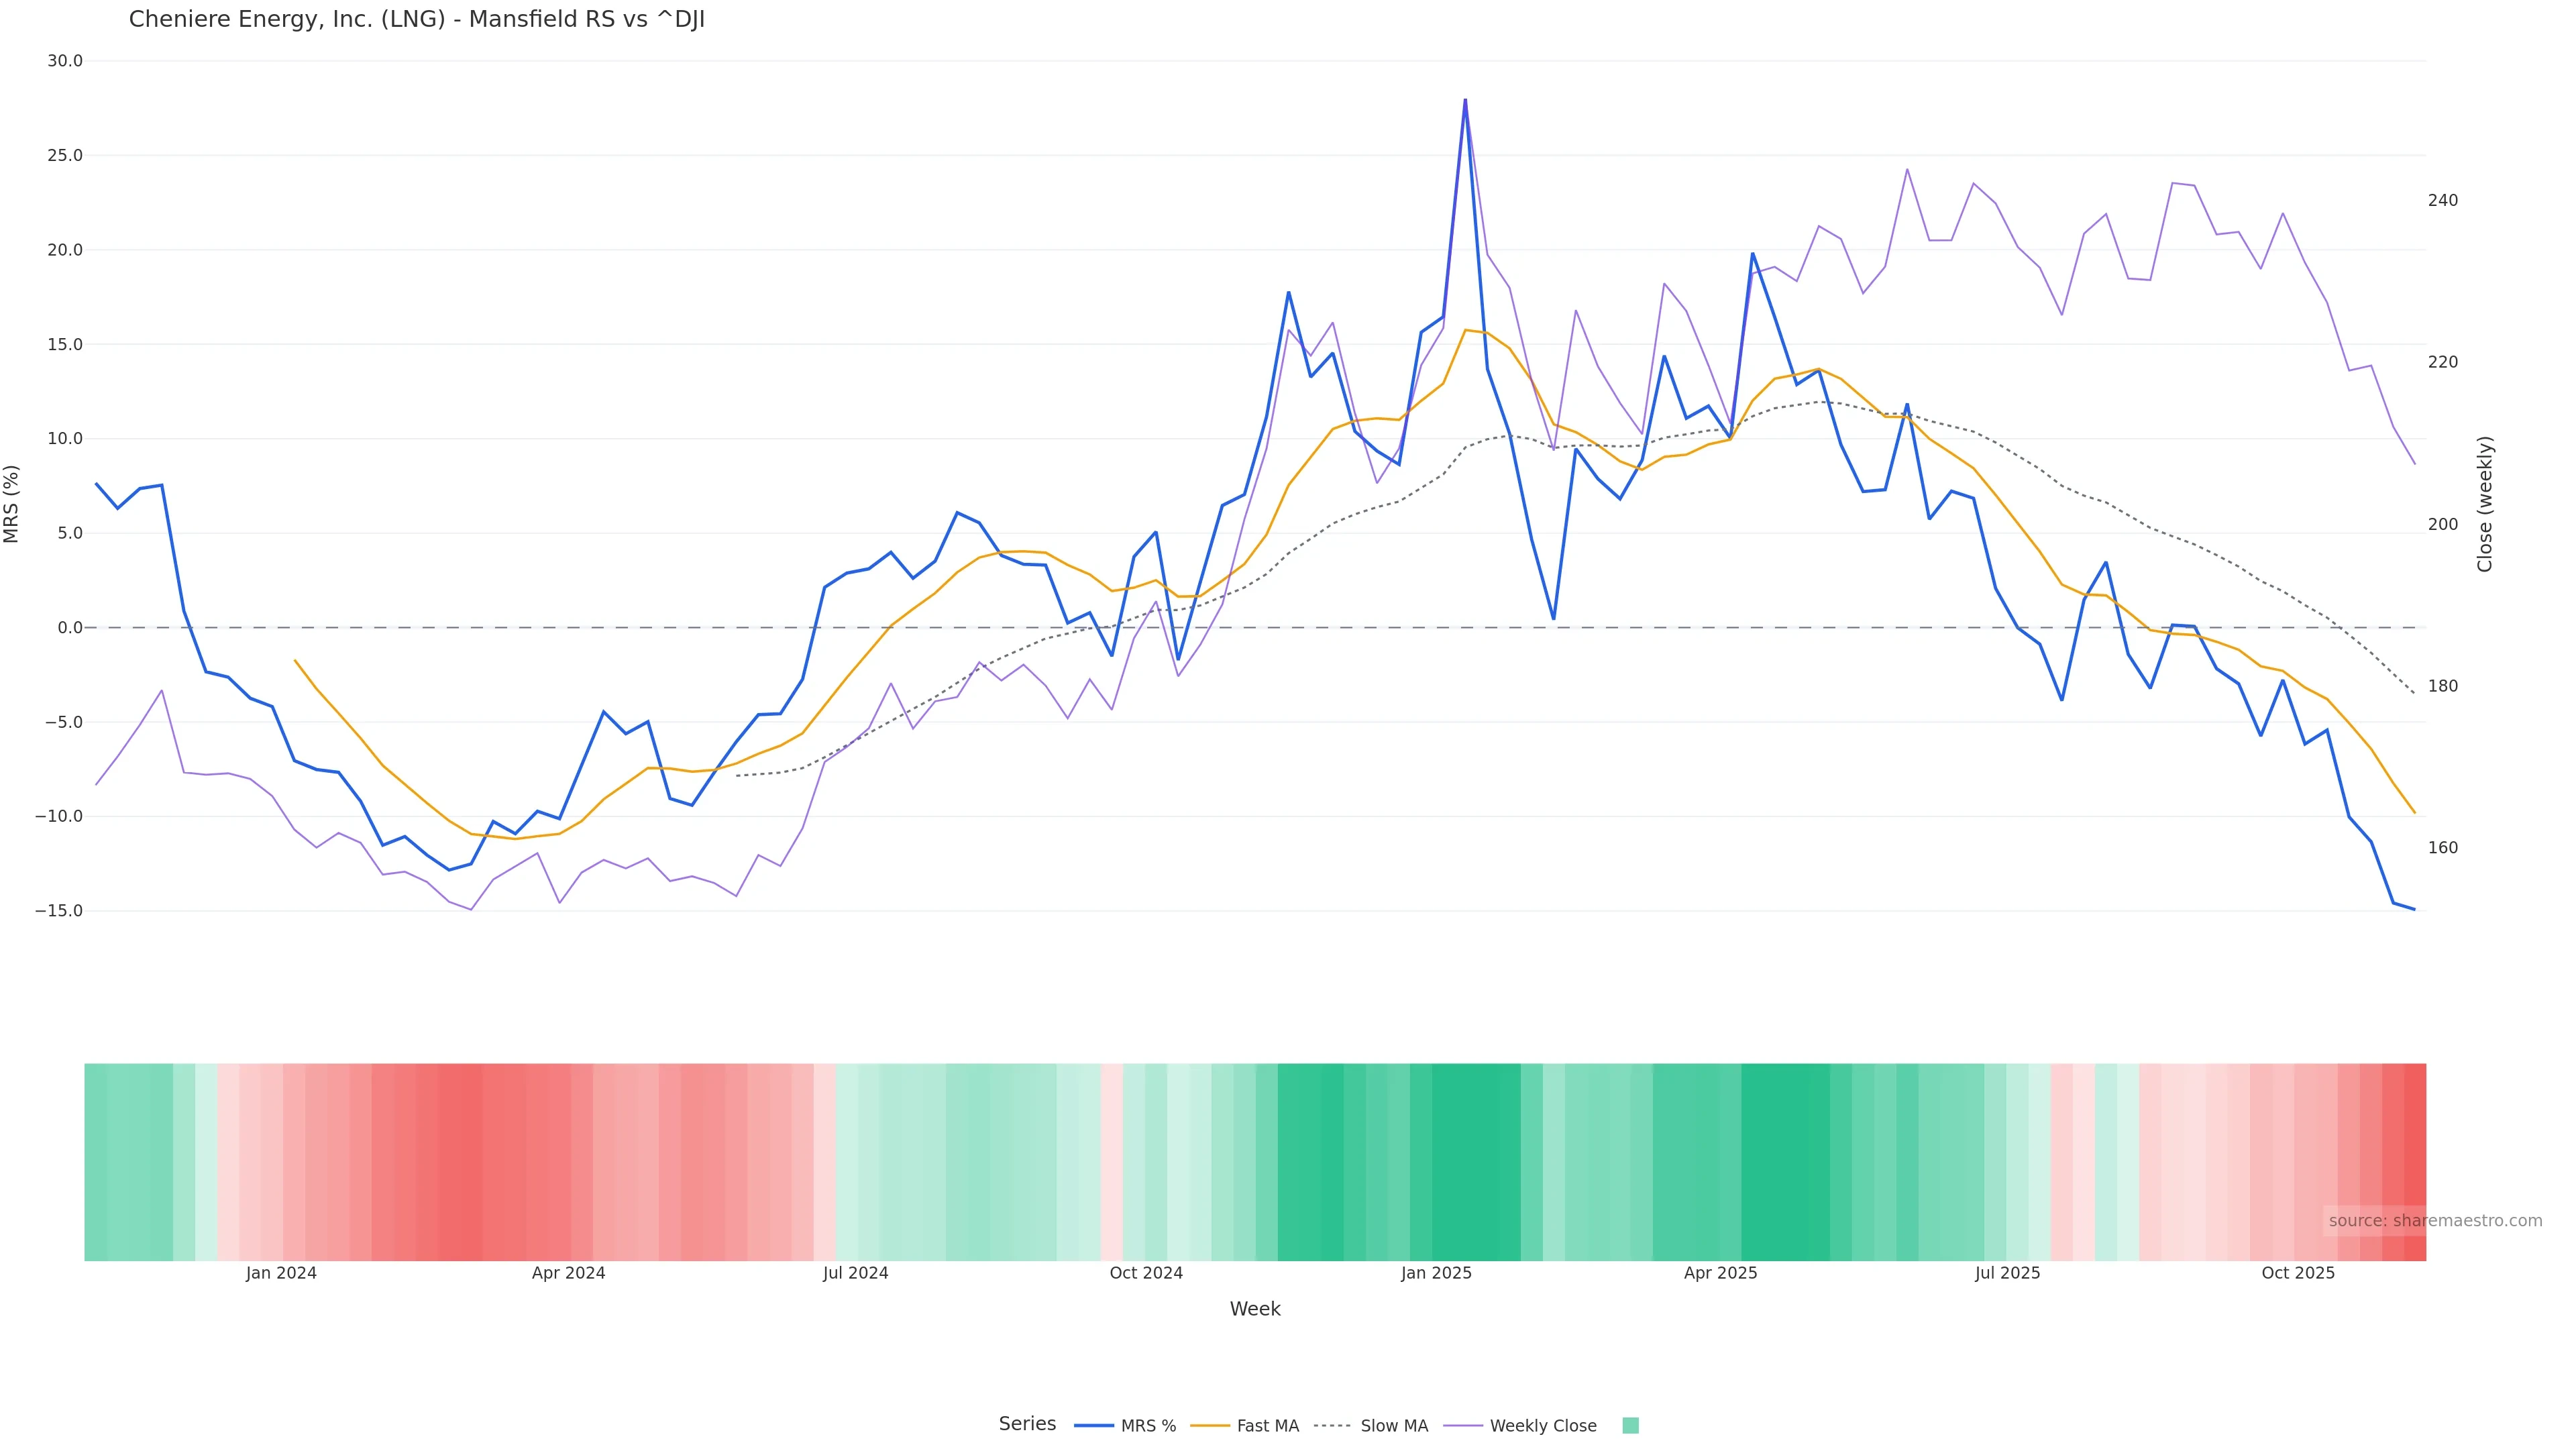This screenshot has height=1449, width=2576.
Task: Toggle the "MRS %" legend label
Action: point(1148,1426)
